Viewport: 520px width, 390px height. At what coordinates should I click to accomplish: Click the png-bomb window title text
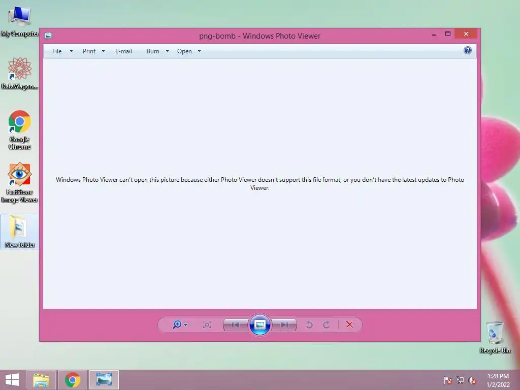tap(259, 36)
